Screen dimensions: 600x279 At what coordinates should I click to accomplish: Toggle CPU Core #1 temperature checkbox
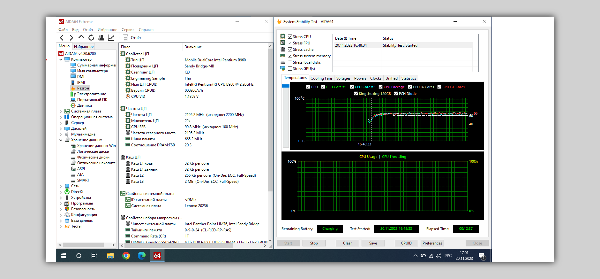tap(323, 87)
